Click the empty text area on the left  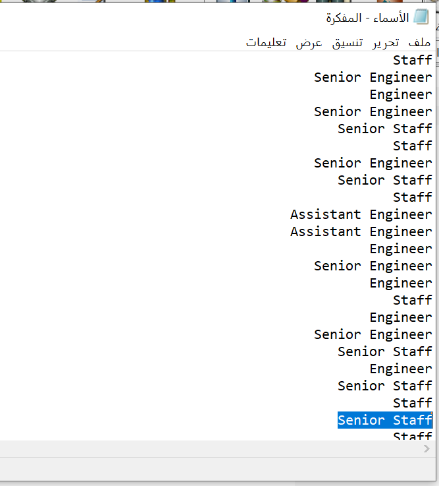pos(140,245)
